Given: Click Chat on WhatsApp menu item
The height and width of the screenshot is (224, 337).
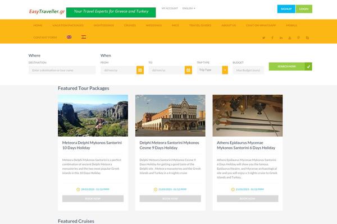Looking at the screenshot, I should pyautogui.click(x=261, y=25).
